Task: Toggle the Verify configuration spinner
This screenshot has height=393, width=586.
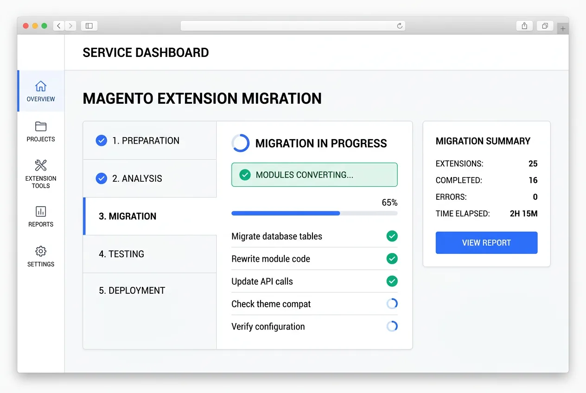Action: click(392, 326)
